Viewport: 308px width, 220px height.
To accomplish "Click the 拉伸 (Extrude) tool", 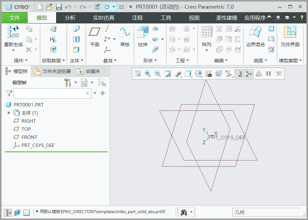I will 143,36.
